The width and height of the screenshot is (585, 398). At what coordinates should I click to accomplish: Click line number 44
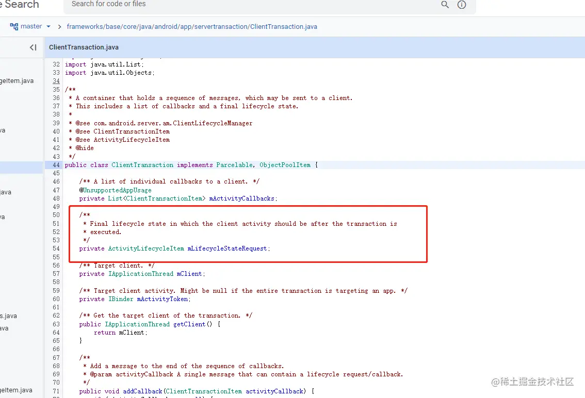pos(56,165)
